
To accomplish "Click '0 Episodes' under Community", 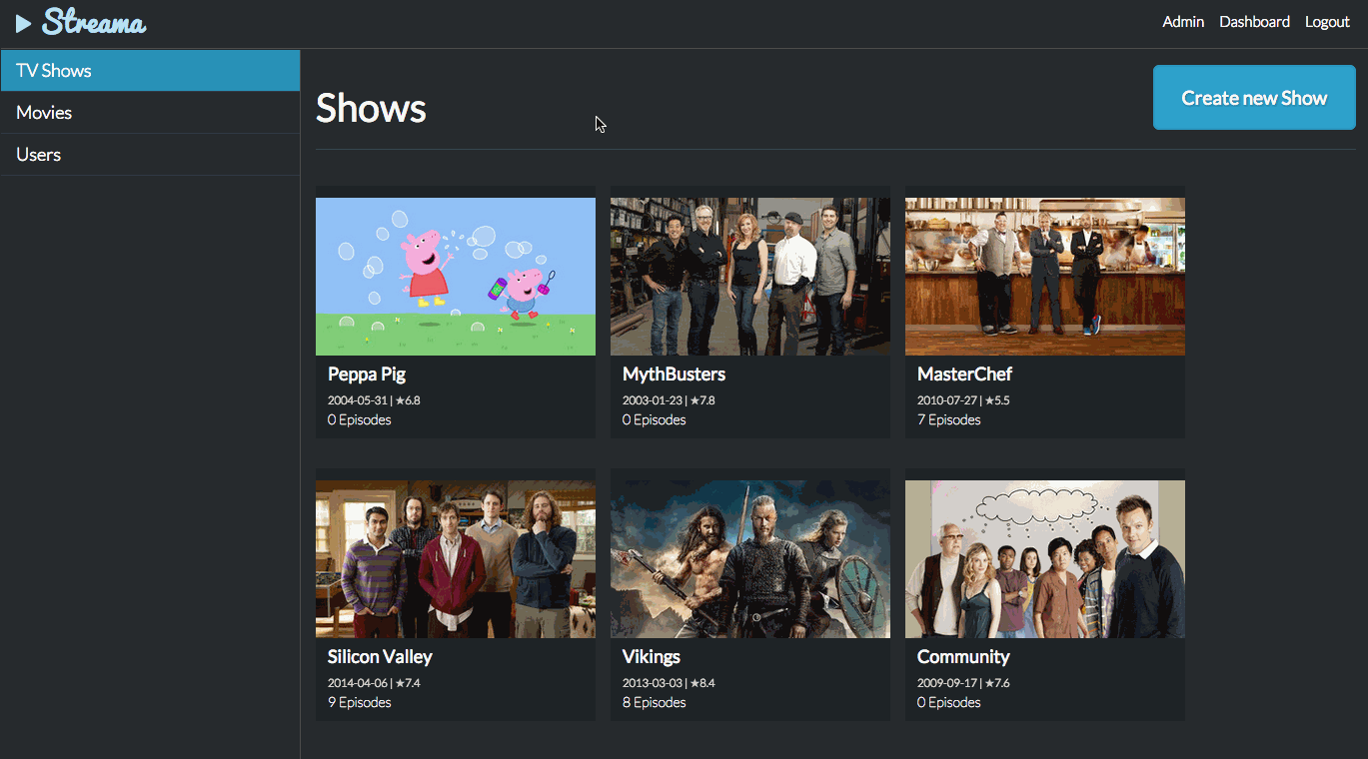I will (x=949, y=703).
